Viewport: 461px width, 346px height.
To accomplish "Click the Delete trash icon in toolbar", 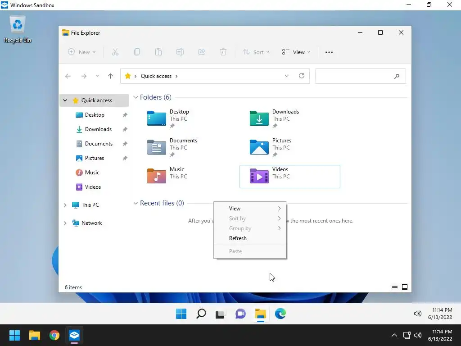I will click(x=223, y=52).
